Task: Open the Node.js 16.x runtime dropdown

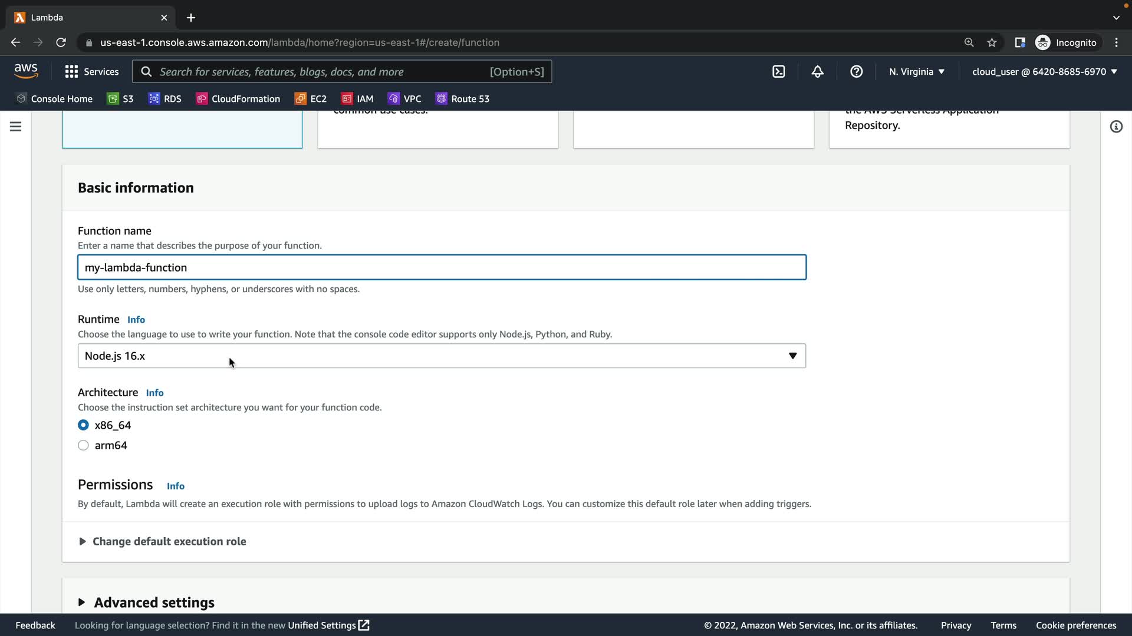Action: pyautogui.click(x=441, y=356)
